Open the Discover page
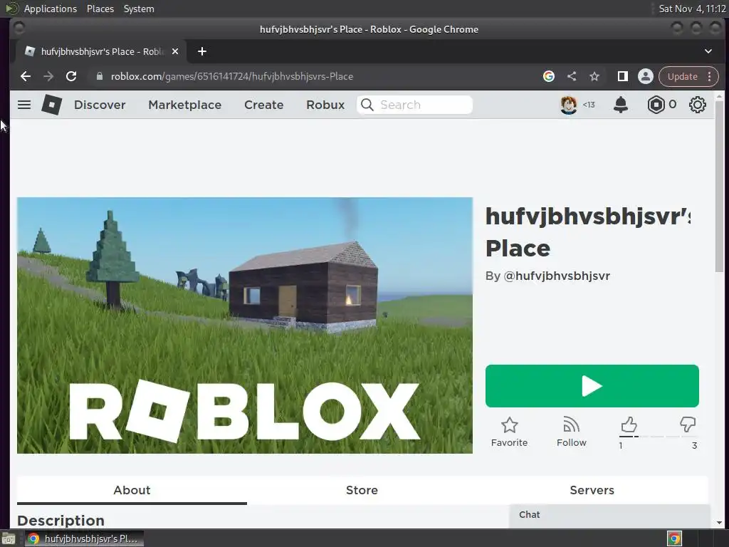729x547 pixels. tap(100, 105)
